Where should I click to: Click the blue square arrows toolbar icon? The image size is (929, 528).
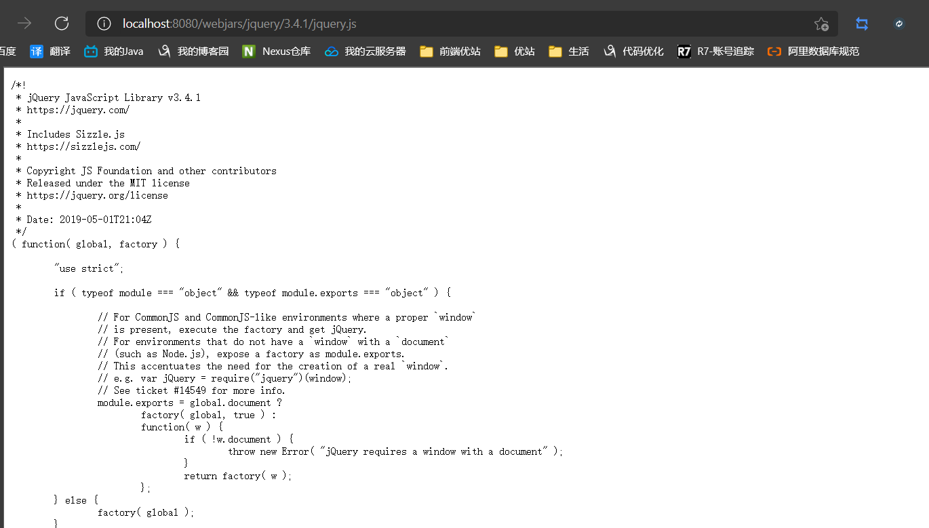(862, 24)
